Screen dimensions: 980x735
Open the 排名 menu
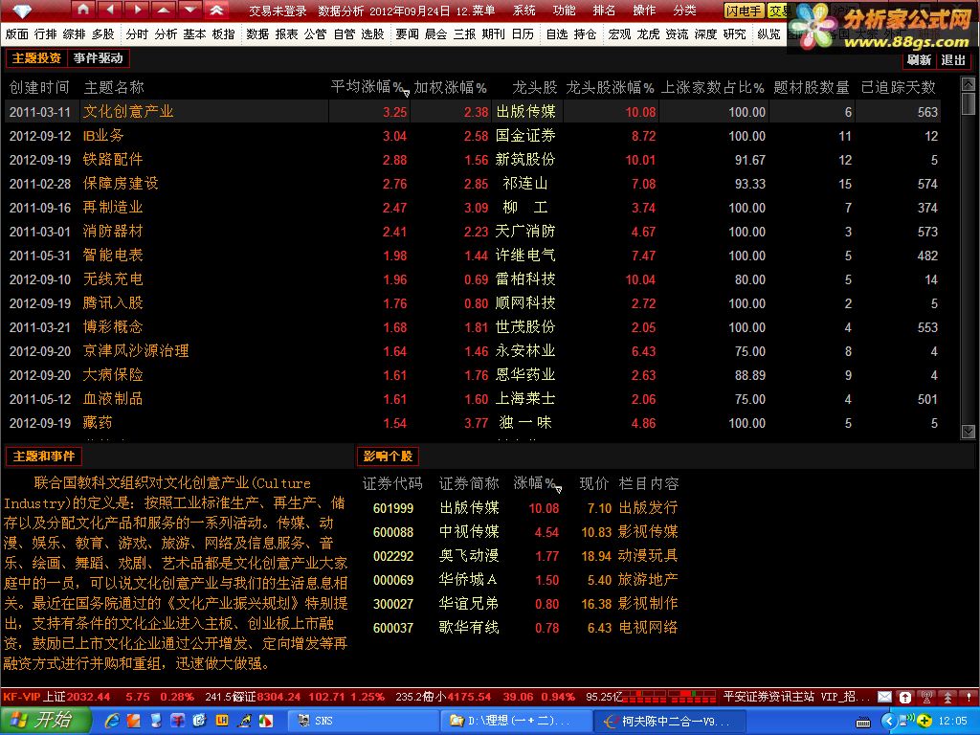tap(604, 11)
